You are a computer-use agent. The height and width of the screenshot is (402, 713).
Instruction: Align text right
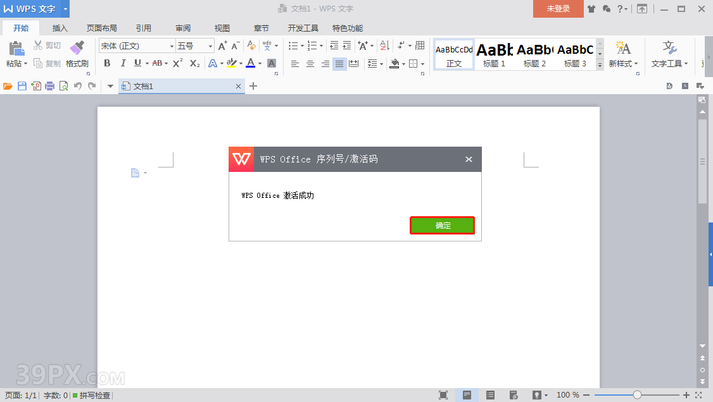point(325,63)
